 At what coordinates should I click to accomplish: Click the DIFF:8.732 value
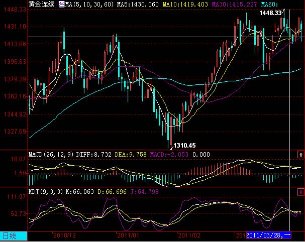[x=94, y=155]
